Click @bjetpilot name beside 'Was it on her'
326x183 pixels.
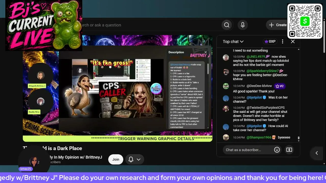point(254,97)
